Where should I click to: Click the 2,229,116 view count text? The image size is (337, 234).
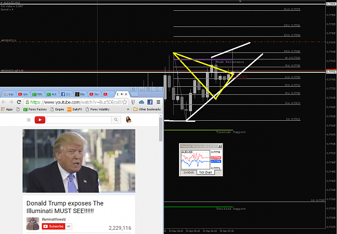coord(120,228)
